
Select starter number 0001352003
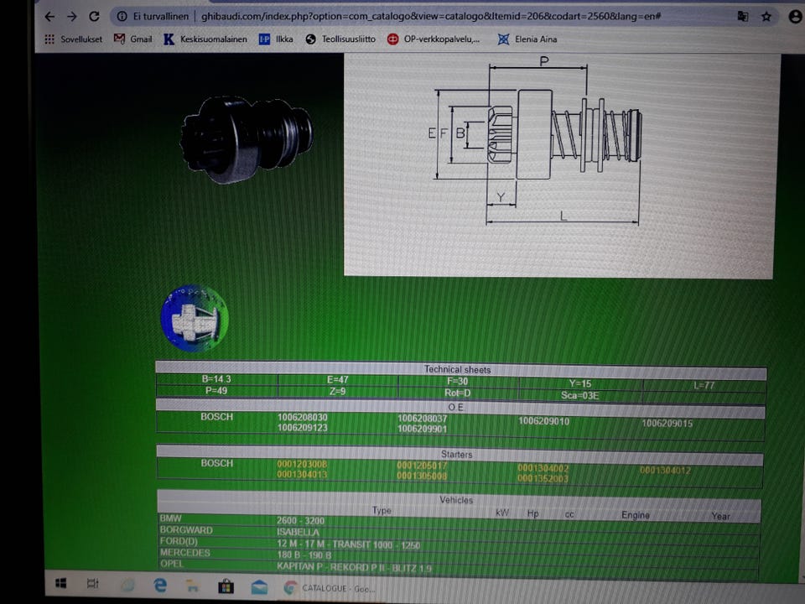[x=543, y=479]
